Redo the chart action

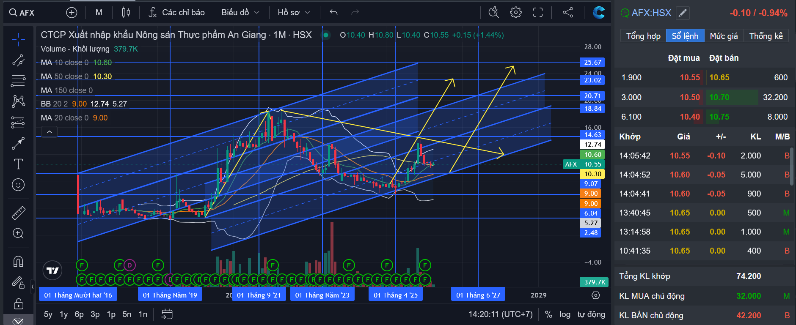[355, 13]
